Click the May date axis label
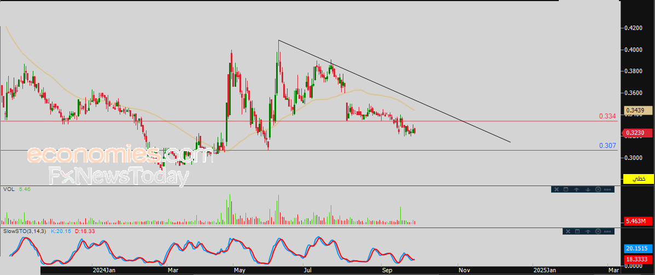The width and height of the screenshot is (655, 275). coord(240,271)
